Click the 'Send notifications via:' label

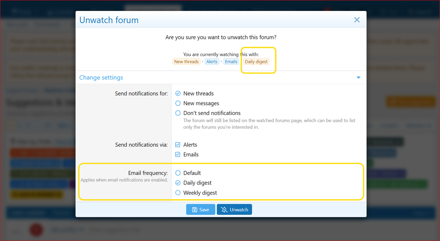coord(141,145)
